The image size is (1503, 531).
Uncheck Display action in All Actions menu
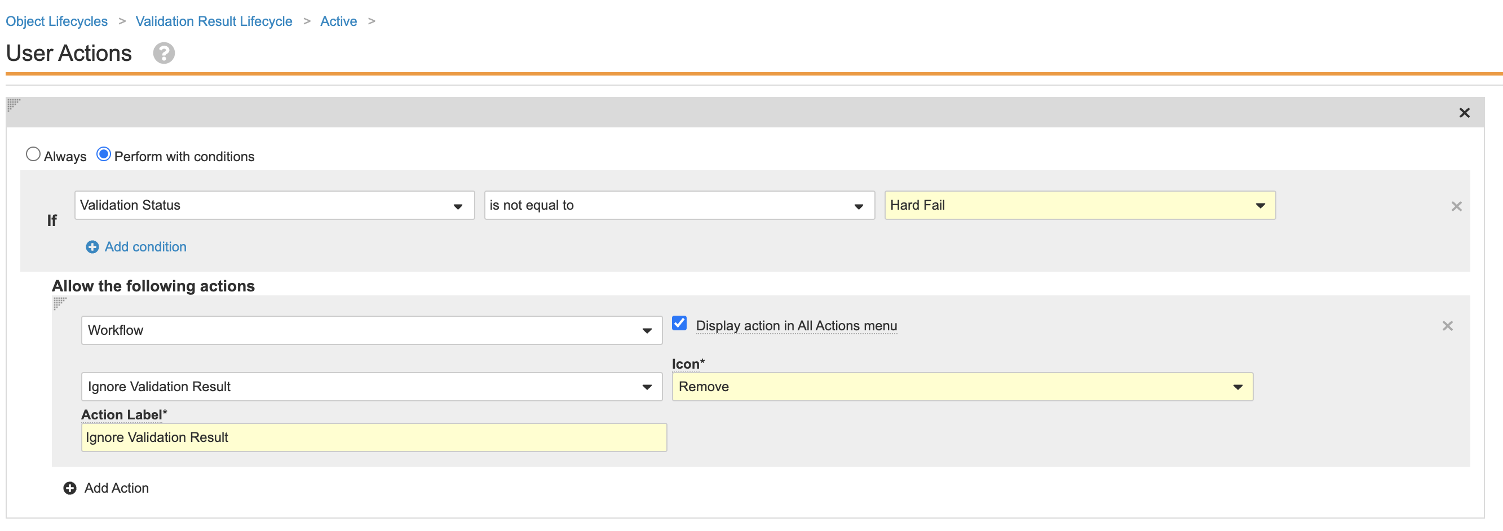click(679, 323)
